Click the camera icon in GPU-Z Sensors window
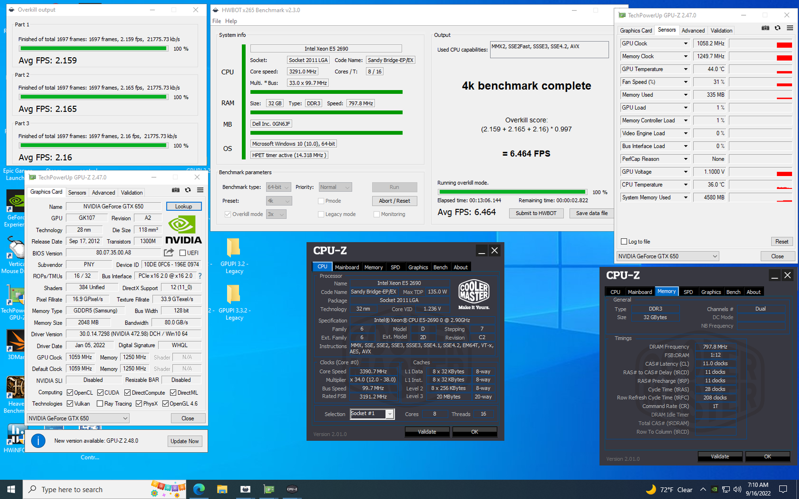Screen dimensions: 799x499 (765, 28)
